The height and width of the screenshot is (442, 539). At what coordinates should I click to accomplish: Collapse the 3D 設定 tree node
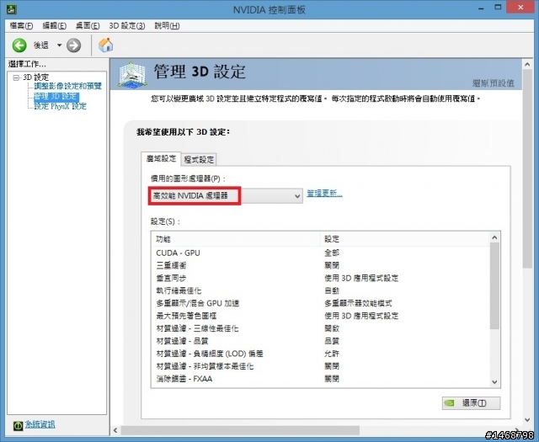click(16, 77)
